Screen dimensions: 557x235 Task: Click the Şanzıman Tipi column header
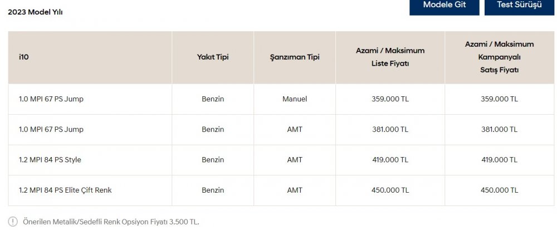point(295,57)
